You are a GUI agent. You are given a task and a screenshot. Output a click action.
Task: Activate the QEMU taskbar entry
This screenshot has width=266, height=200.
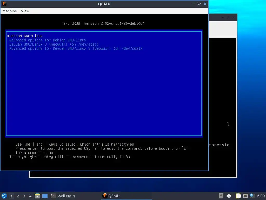tap(127, 196)
